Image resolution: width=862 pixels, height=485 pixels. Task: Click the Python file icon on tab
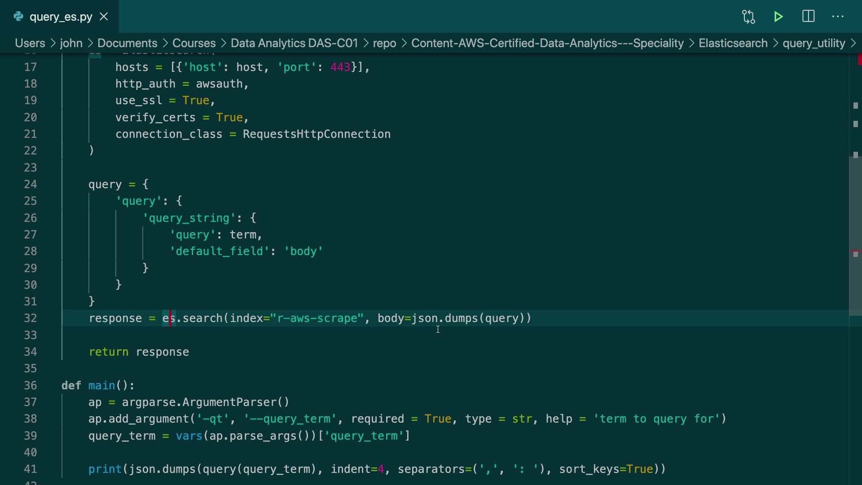[18, 17]
